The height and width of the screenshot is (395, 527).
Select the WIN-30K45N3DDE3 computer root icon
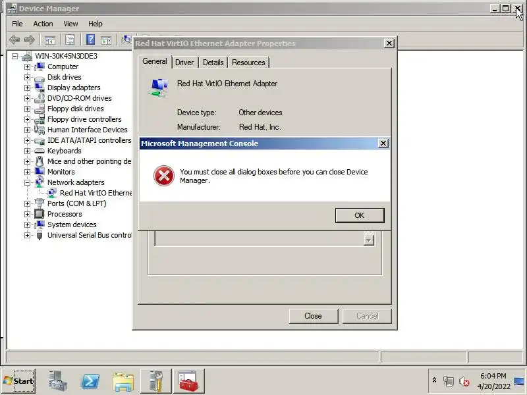point(27,56)
